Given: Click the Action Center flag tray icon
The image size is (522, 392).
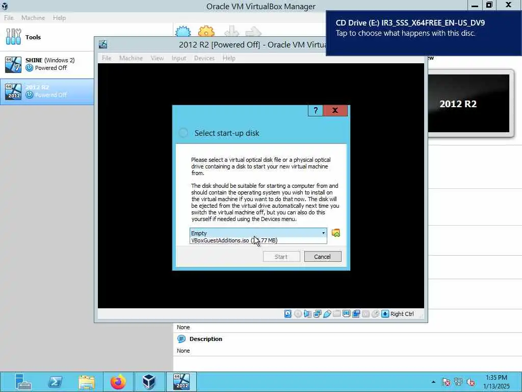Looking at the screenshot, I should coord(446,382).
